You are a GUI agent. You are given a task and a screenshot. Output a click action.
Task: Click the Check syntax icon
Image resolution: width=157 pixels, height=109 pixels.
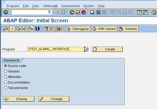(x=6, y=29)
